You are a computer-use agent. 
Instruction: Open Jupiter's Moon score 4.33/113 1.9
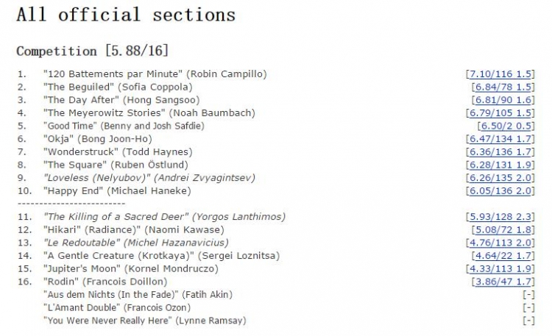click(500, 269)
